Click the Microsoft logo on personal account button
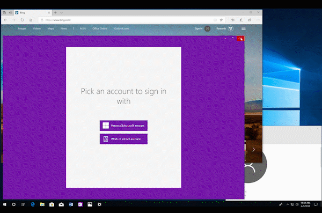 pos(106,126)
